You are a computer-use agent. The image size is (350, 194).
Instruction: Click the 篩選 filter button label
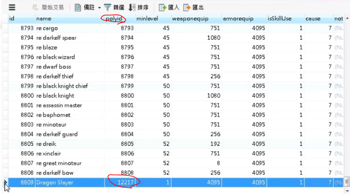tap(119, 7)
